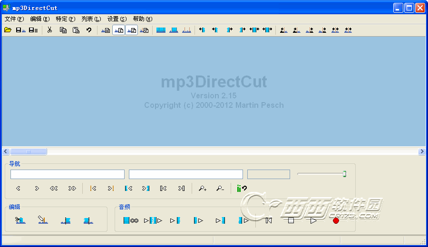Click the horizontal scrollbar right arrow

tap(422, 152)
